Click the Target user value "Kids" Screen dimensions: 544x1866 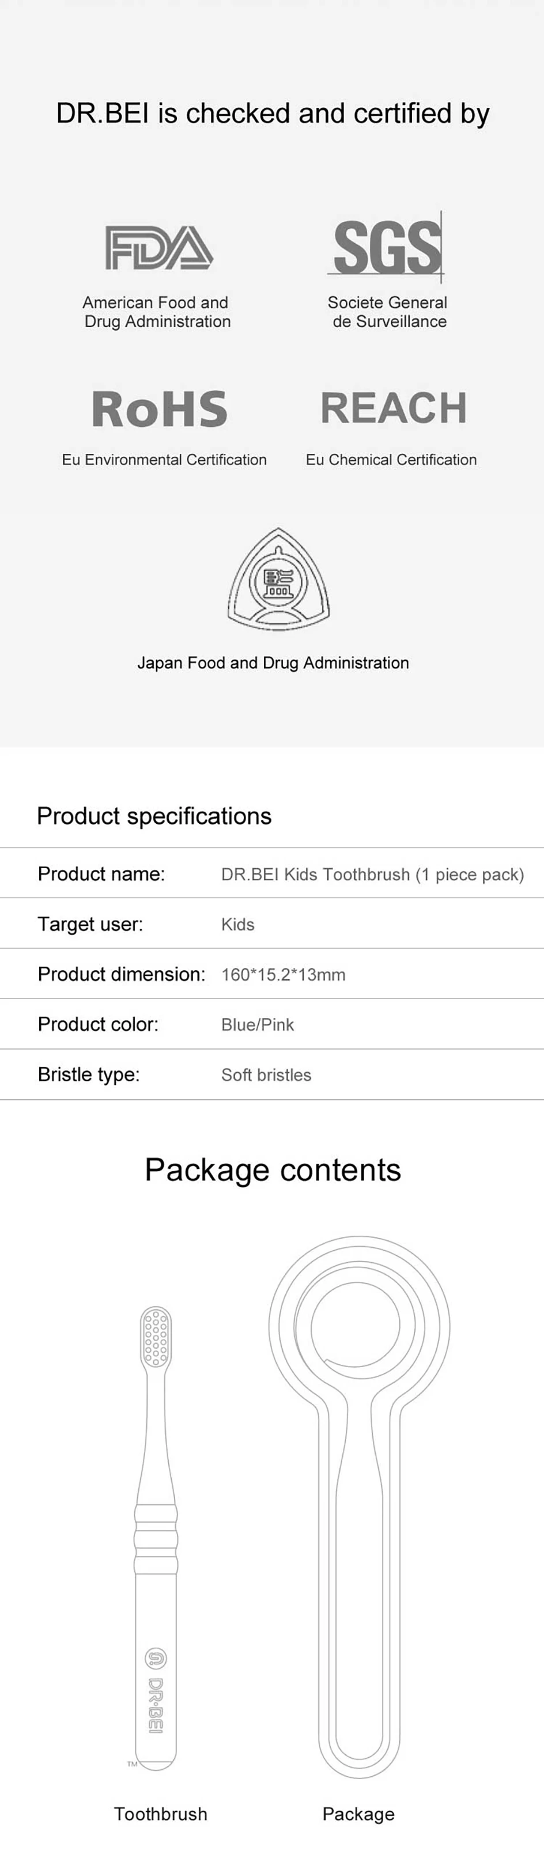(x=237, y=925)
